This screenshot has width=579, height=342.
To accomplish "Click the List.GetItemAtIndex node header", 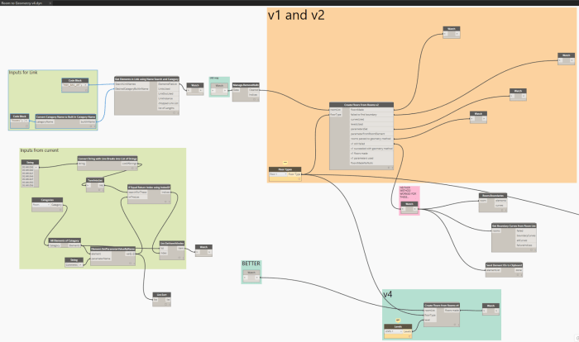I will 170,243.
